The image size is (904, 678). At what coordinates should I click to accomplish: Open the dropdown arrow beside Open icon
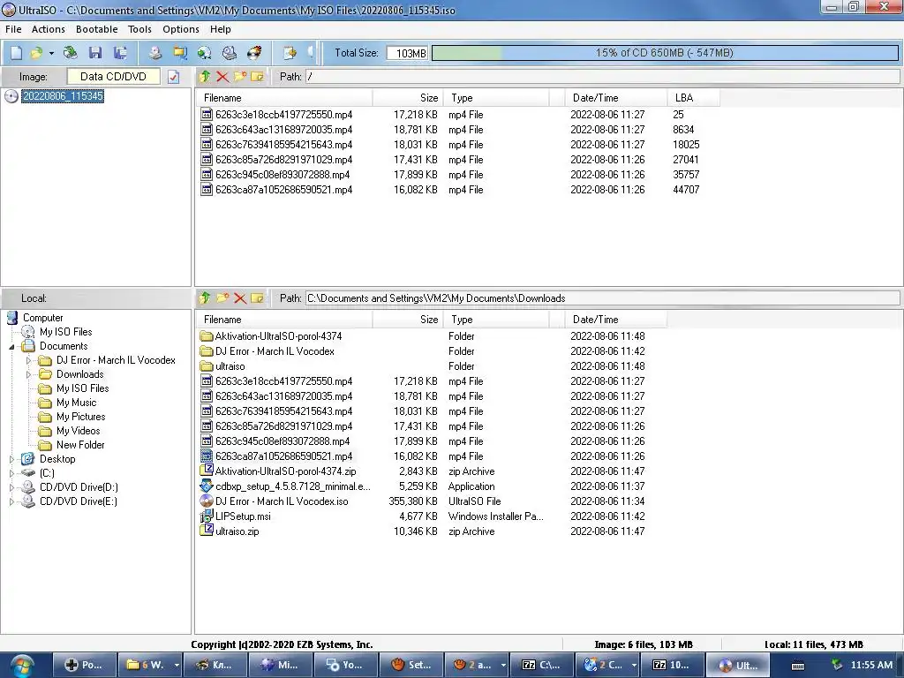[51, 53]
